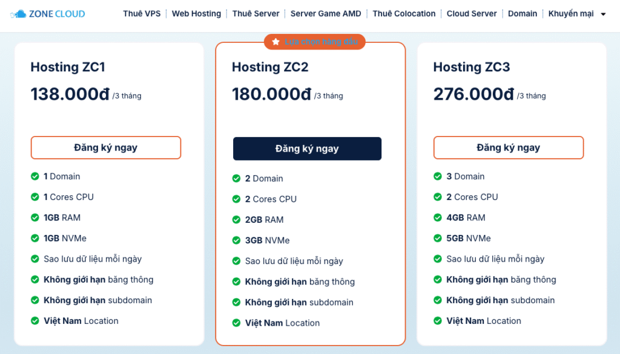Screen dimensions: 620x354
Task: Register for Hosting ZC3 with Đăng ký ngay
Action: click(x=508, y=147)
